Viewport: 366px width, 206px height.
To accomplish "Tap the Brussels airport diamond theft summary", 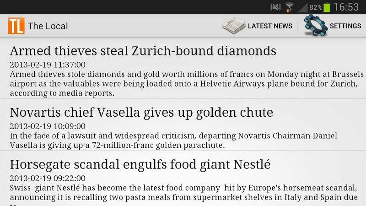I will [x=183, y=83].
